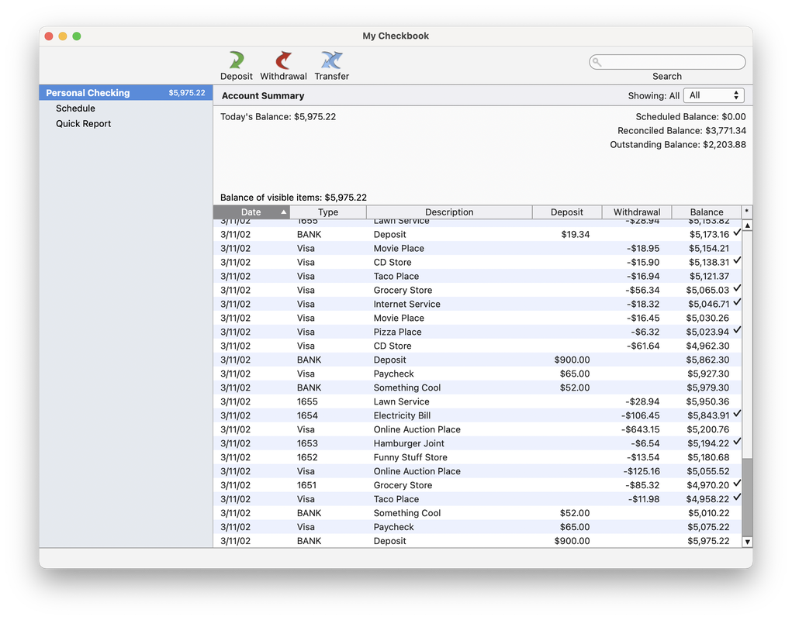Screen dimensions: 792x620
Task: Click the asterisk reconciled column header
Action: [x=746, y=212]
